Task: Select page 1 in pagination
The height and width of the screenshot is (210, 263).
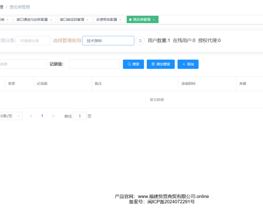Action: [x=42, y=116]
